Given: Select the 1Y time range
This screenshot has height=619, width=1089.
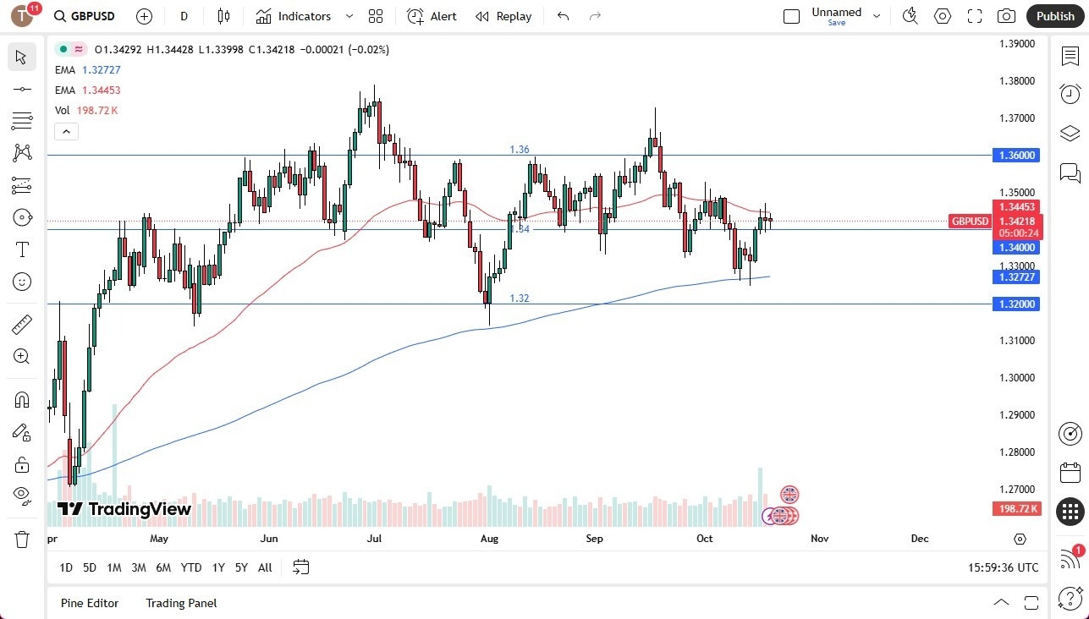Looking at the screenshot, I should click(x=217, y=567).
